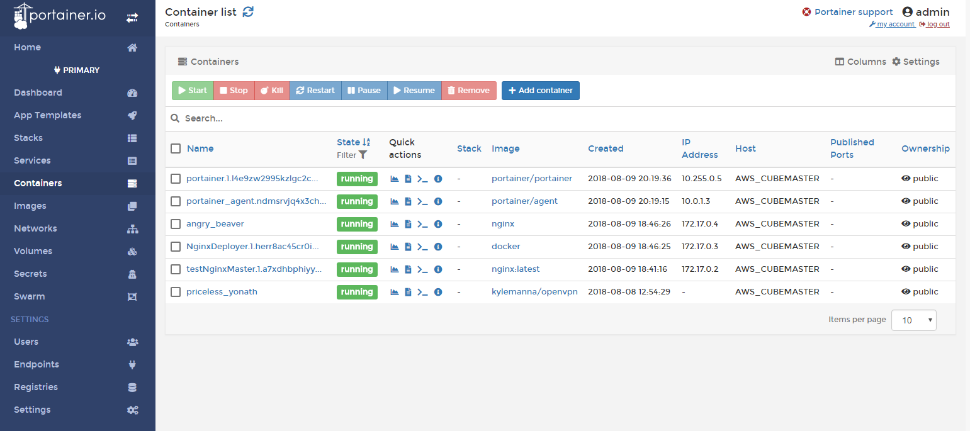Click the my account link
Image resolution: width=970 pixels, height=431 pixels.
pos(892,25)
